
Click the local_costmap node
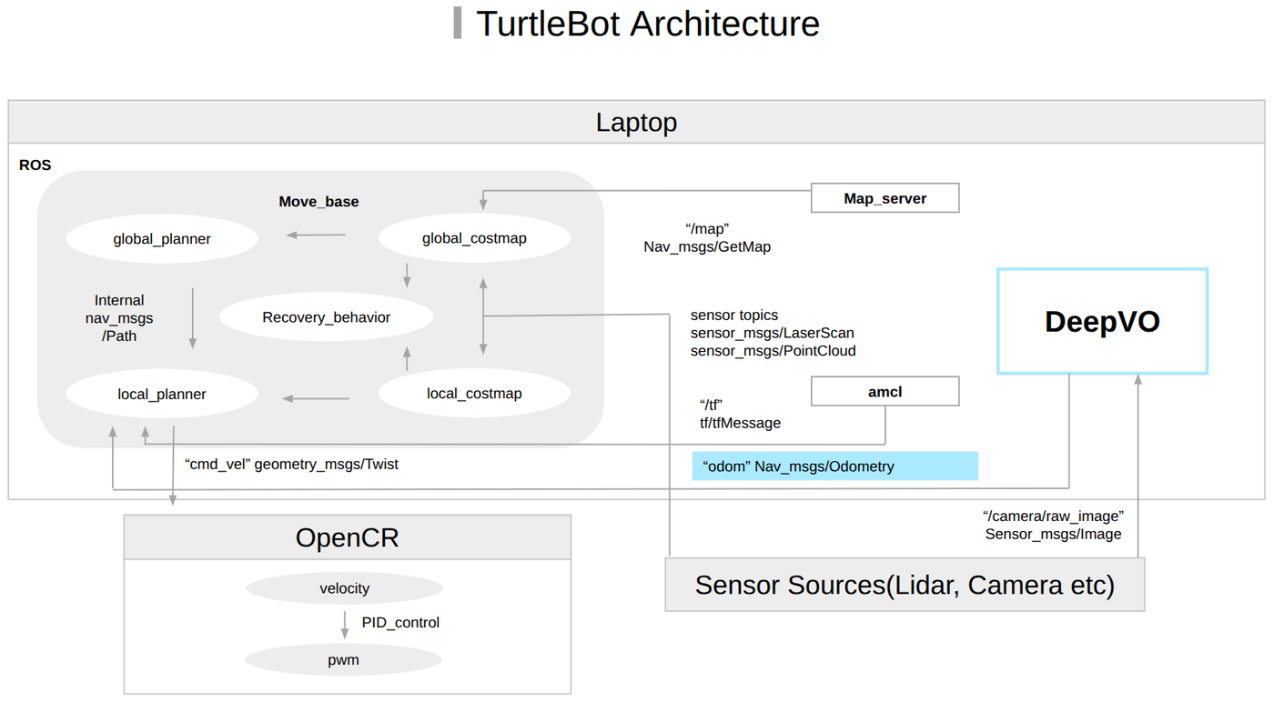(474, 394)
